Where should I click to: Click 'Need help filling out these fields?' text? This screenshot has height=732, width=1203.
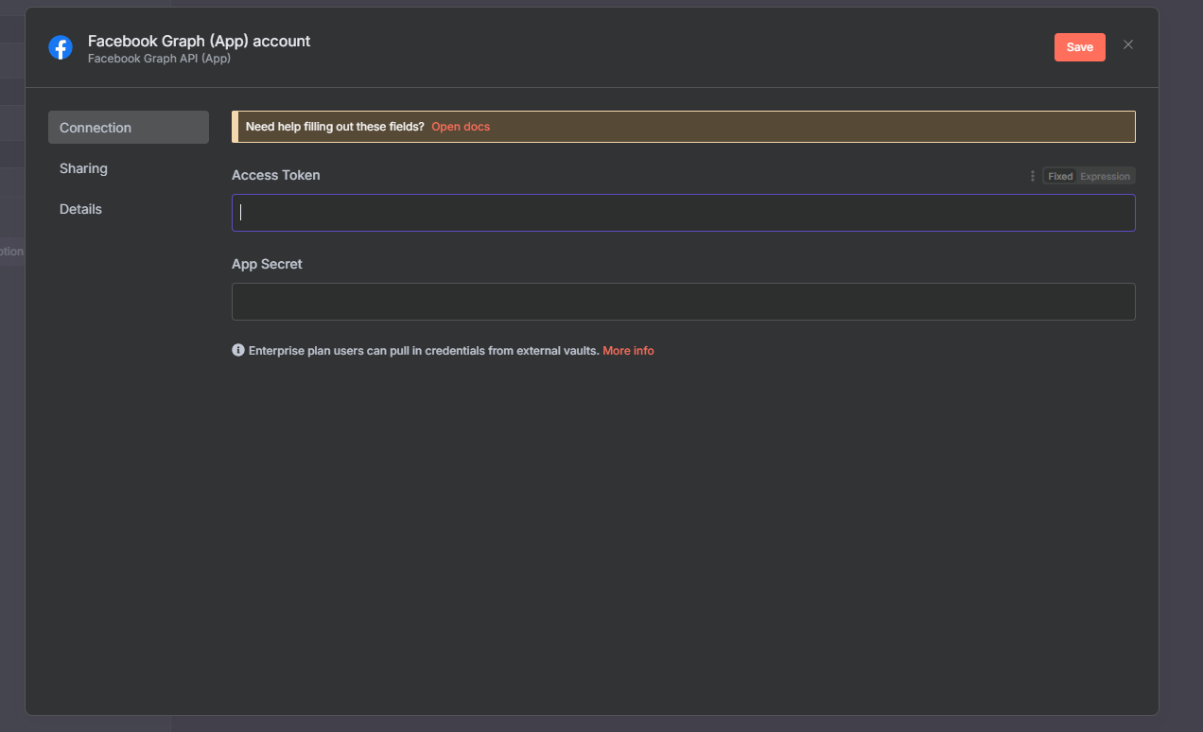click(x=335, y=127)
